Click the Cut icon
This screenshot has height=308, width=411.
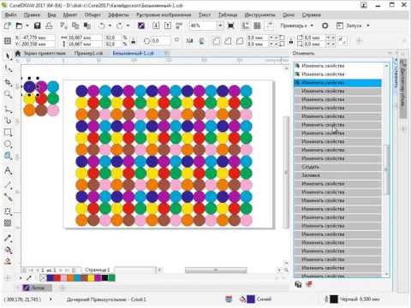pos(64,26)
